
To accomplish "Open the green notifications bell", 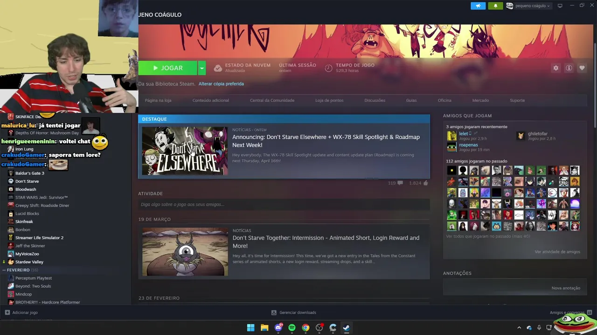I will coord(495,6).
